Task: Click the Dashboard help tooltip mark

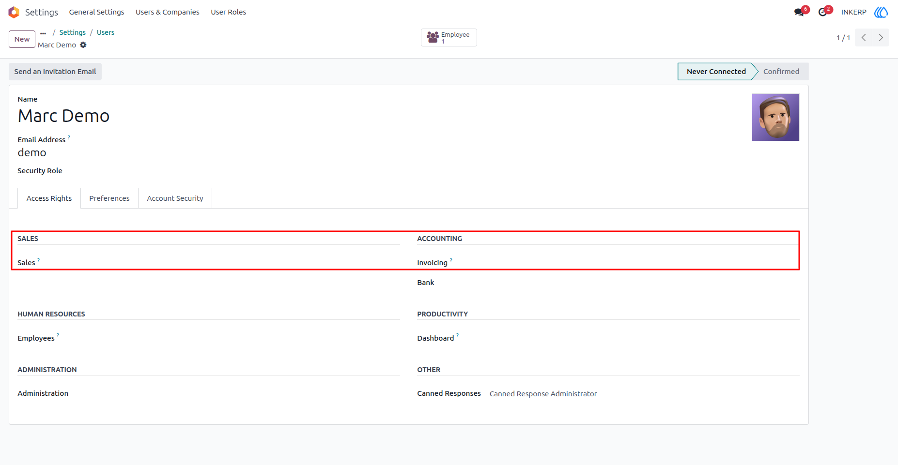Action: click(x=457, y=335)
